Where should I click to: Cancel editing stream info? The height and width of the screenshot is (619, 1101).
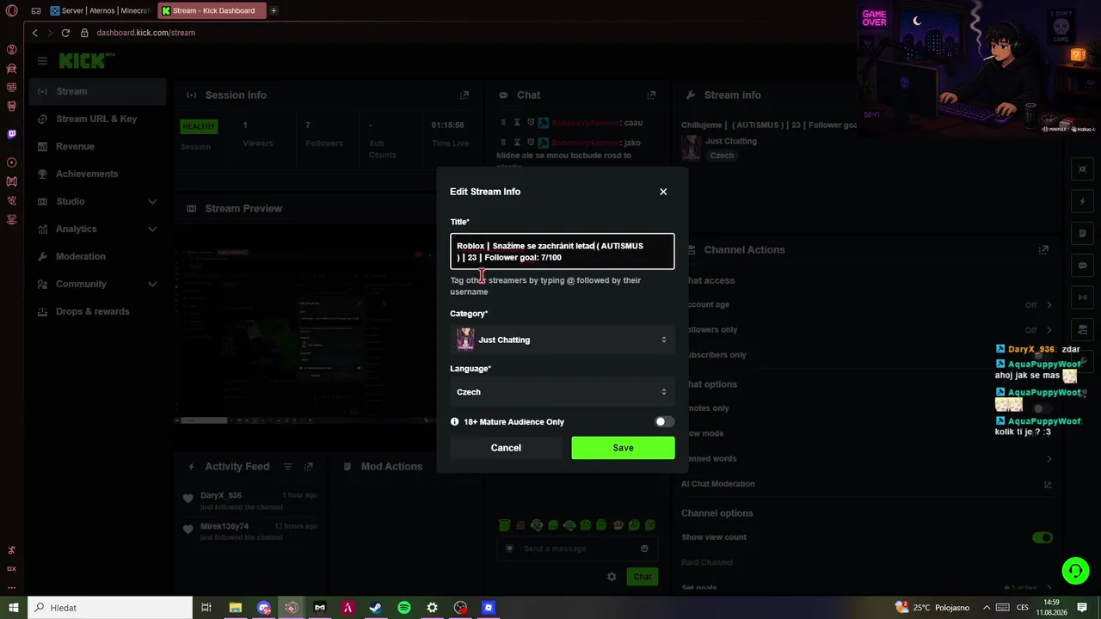click(x=506, y=448)
